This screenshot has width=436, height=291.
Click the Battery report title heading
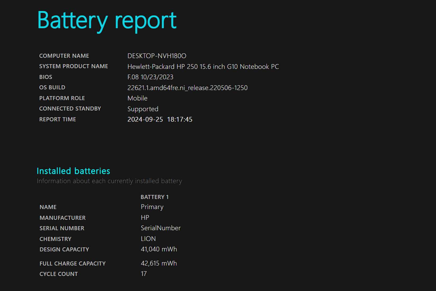pyautogui.click(x=106, y=21)
